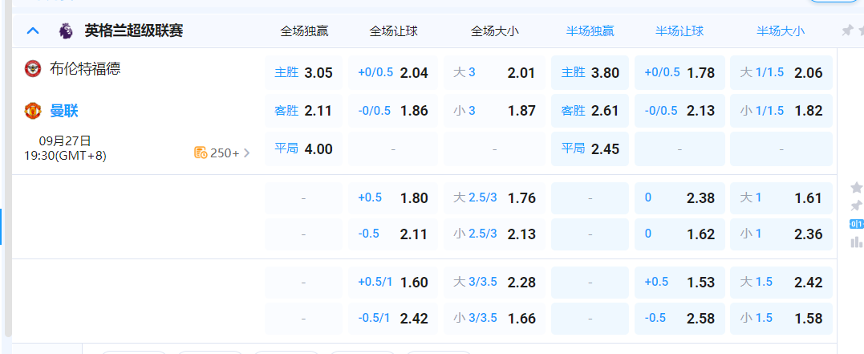Pick half-time handicap +0.5 at 1.53
Screen dimensions: 864x354
click(679, 282)
